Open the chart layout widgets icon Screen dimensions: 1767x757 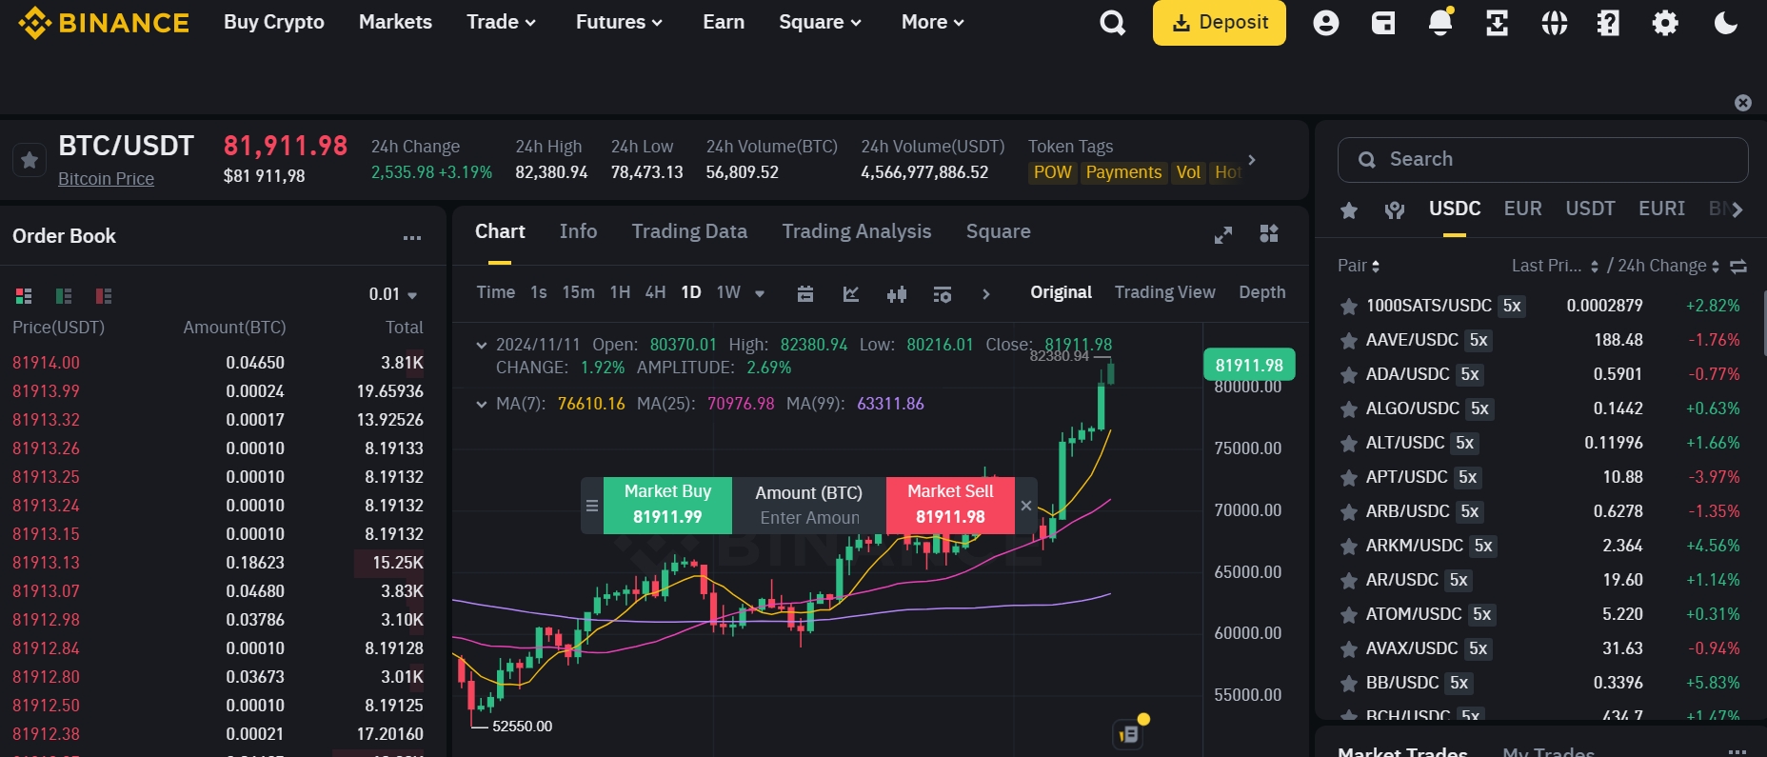(x=1269, y=233)
